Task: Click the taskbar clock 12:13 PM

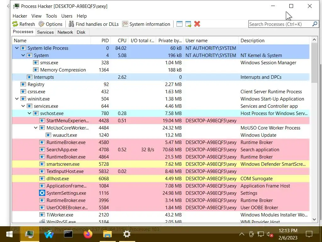Action: [x=288, y=230]
